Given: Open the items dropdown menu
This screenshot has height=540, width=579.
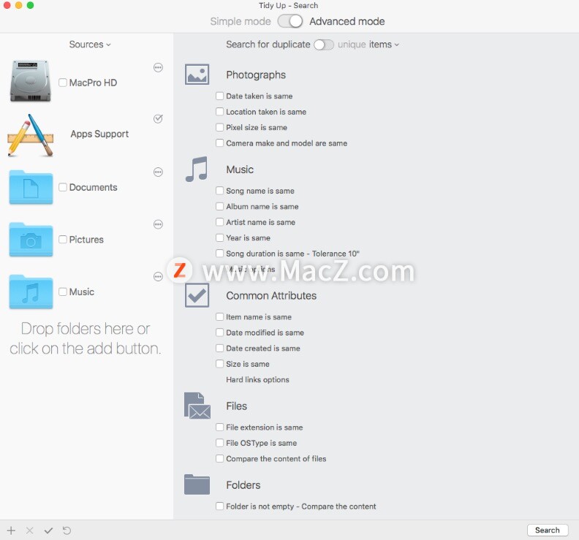Looking at the screenshot, I should (x=384, y=45).
